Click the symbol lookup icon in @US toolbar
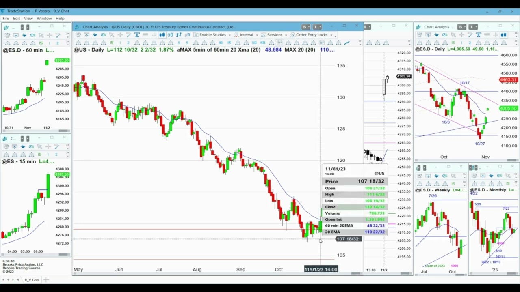Viewport: 520px width, 292px height. click(x=103, y=35)
